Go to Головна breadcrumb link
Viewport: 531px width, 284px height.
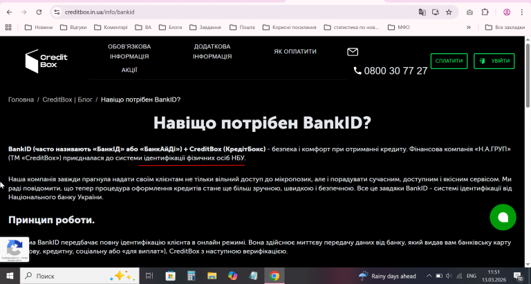coord(21,100)
